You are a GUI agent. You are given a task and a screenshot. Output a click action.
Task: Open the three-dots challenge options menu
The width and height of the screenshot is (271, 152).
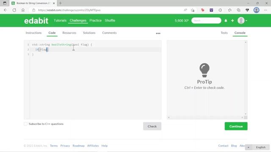coord(158,33)
